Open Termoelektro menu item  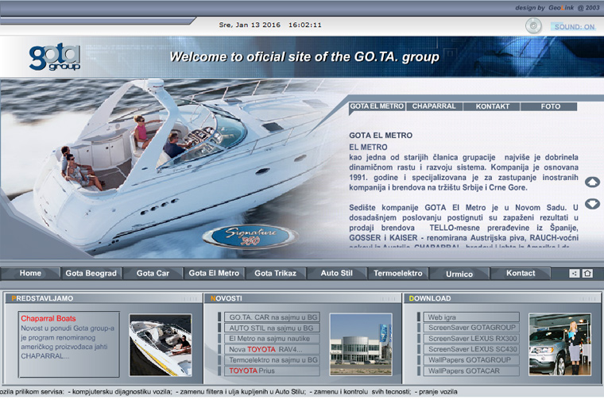[398, 274]
